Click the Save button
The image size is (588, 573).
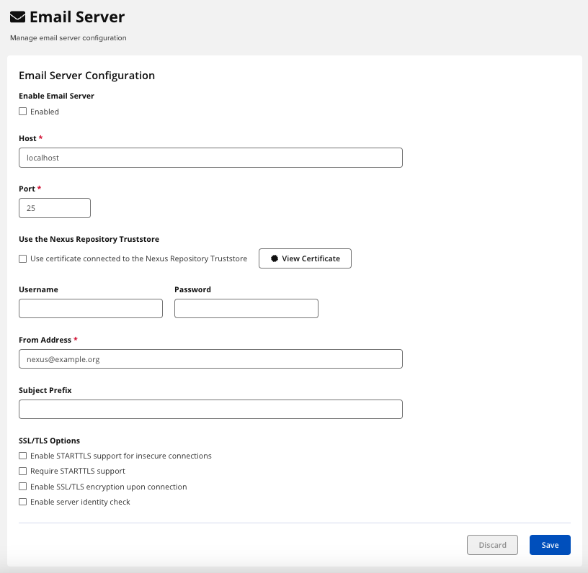click(550, 545)
